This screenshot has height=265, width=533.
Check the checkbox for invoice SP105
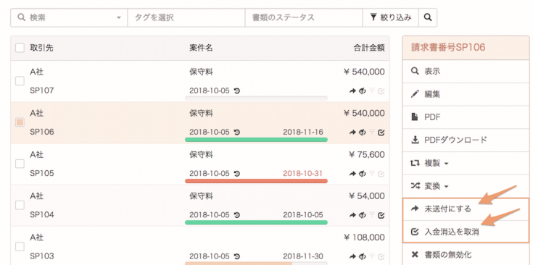click(x=20, y=164)
